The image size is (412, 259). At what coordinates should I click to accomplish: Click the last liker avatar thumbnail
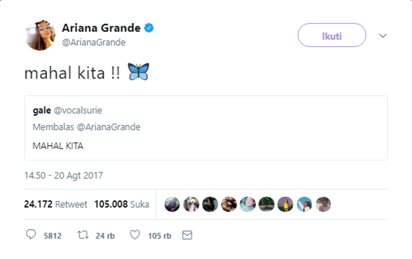tap(323, 204)
